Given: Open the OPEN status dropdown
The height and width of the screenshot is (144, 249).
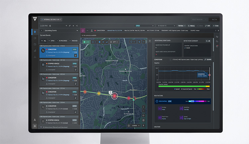Looking at the screenshot, I should 144,26.
